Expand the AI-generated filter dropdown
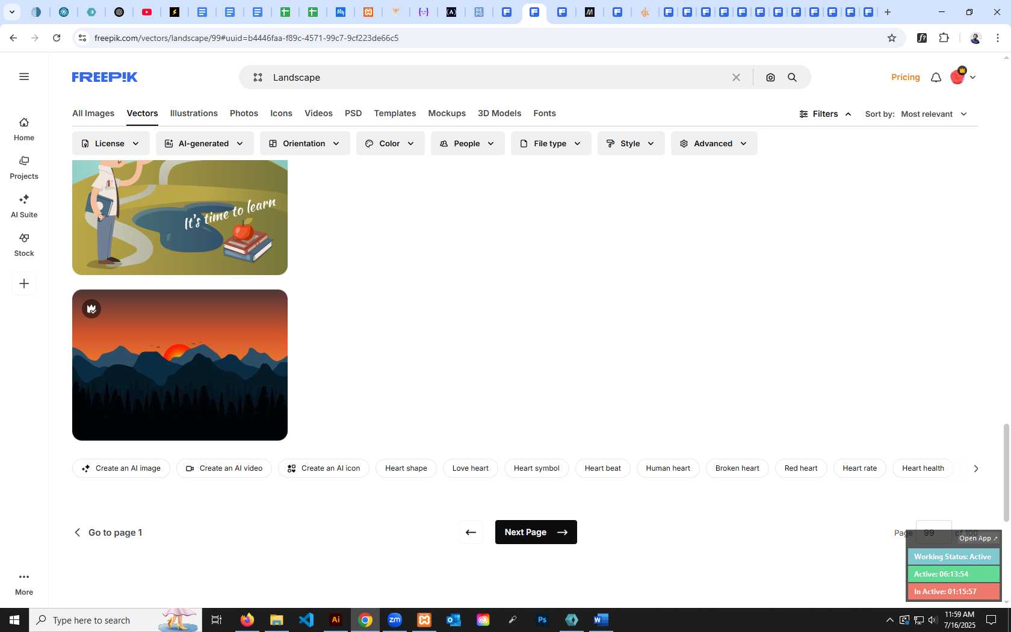This screenshot has width=1011, height=632. tap(205, 143)
